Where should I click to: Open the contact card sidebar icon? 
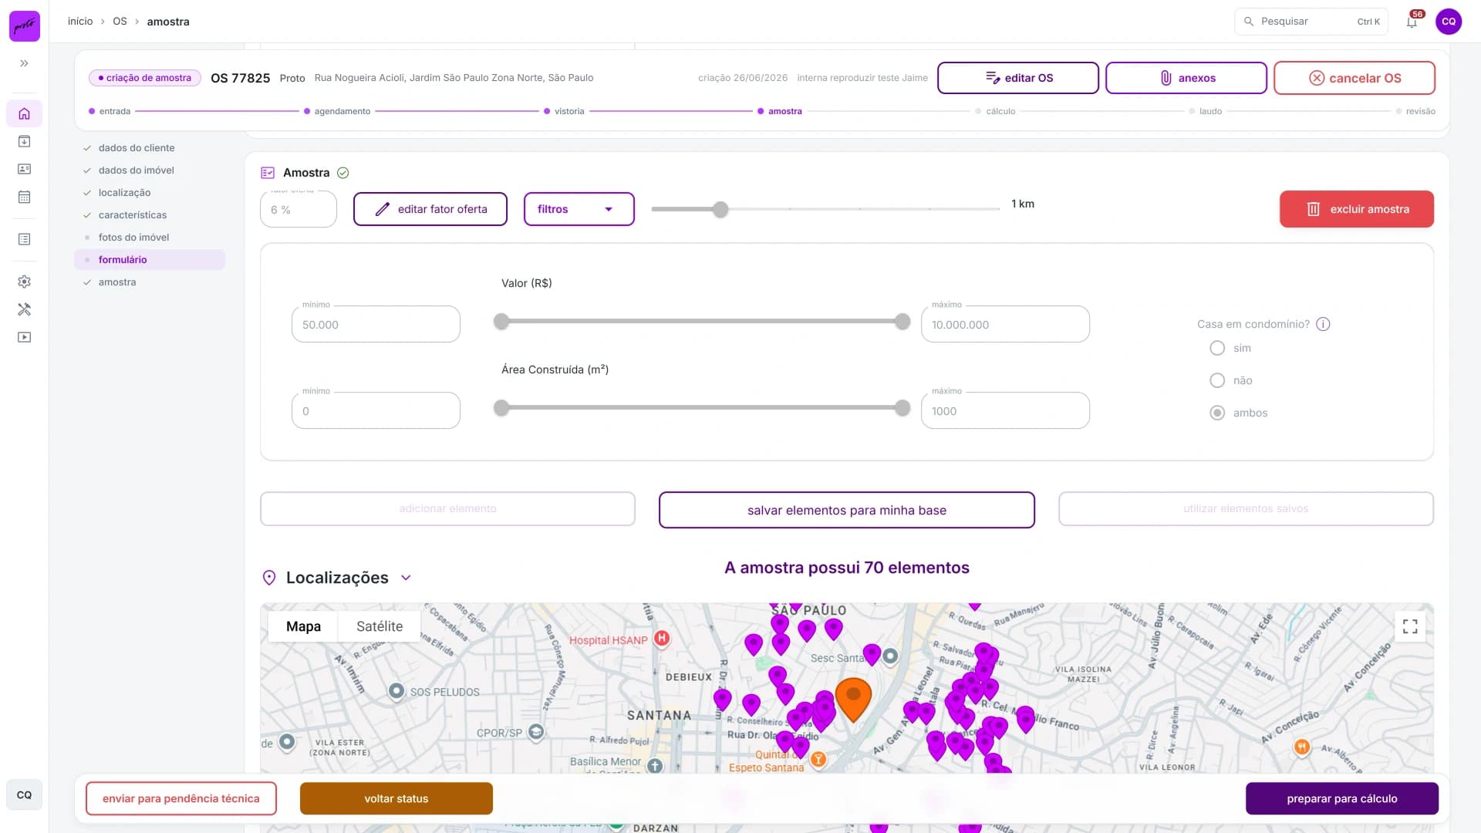[25, 169]
